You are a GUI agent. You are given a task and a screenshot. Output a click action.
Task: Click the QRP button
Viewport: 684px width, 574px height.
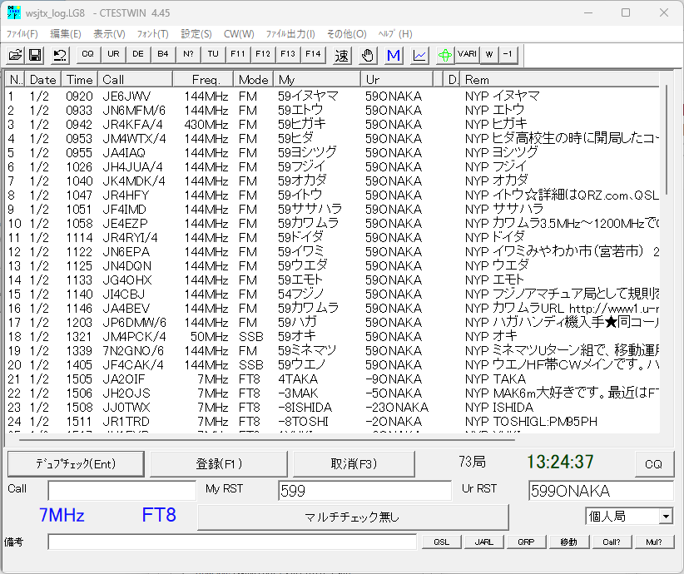tap(526, 542)
